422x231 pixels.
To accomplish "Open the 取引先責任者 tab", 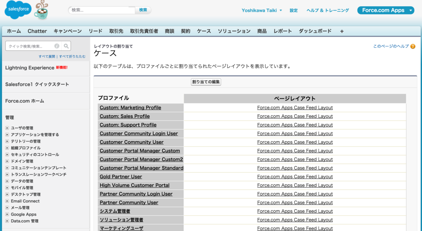I will (144, 31).
